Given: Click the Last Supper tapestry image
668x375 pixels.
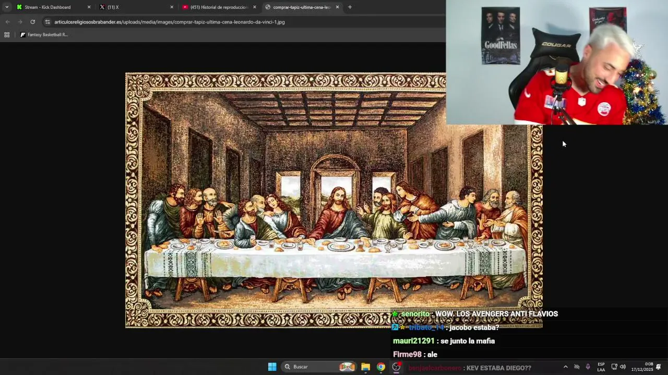Looking at the screenshot, I should (334, 201).
